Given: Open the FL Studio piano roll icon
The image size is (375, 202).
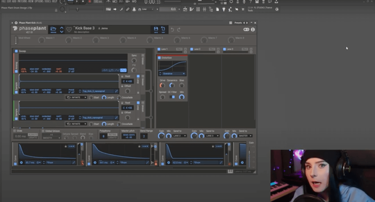Looking at the screenshot, I should [x=191, y=9].
